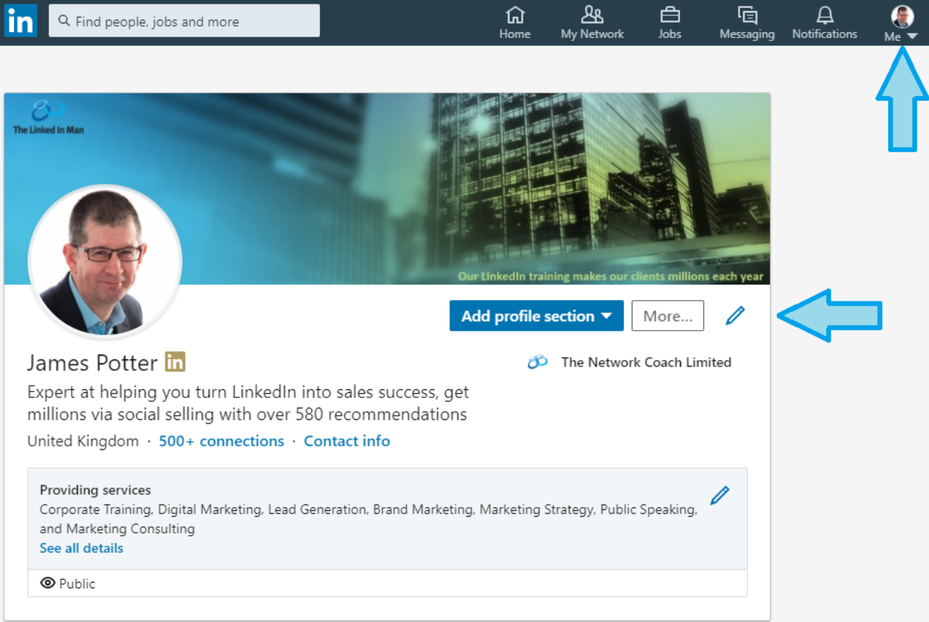Open the Add profile section dropdown
Image resolution: width=929 pixels, height=622 pixels.
536,315
